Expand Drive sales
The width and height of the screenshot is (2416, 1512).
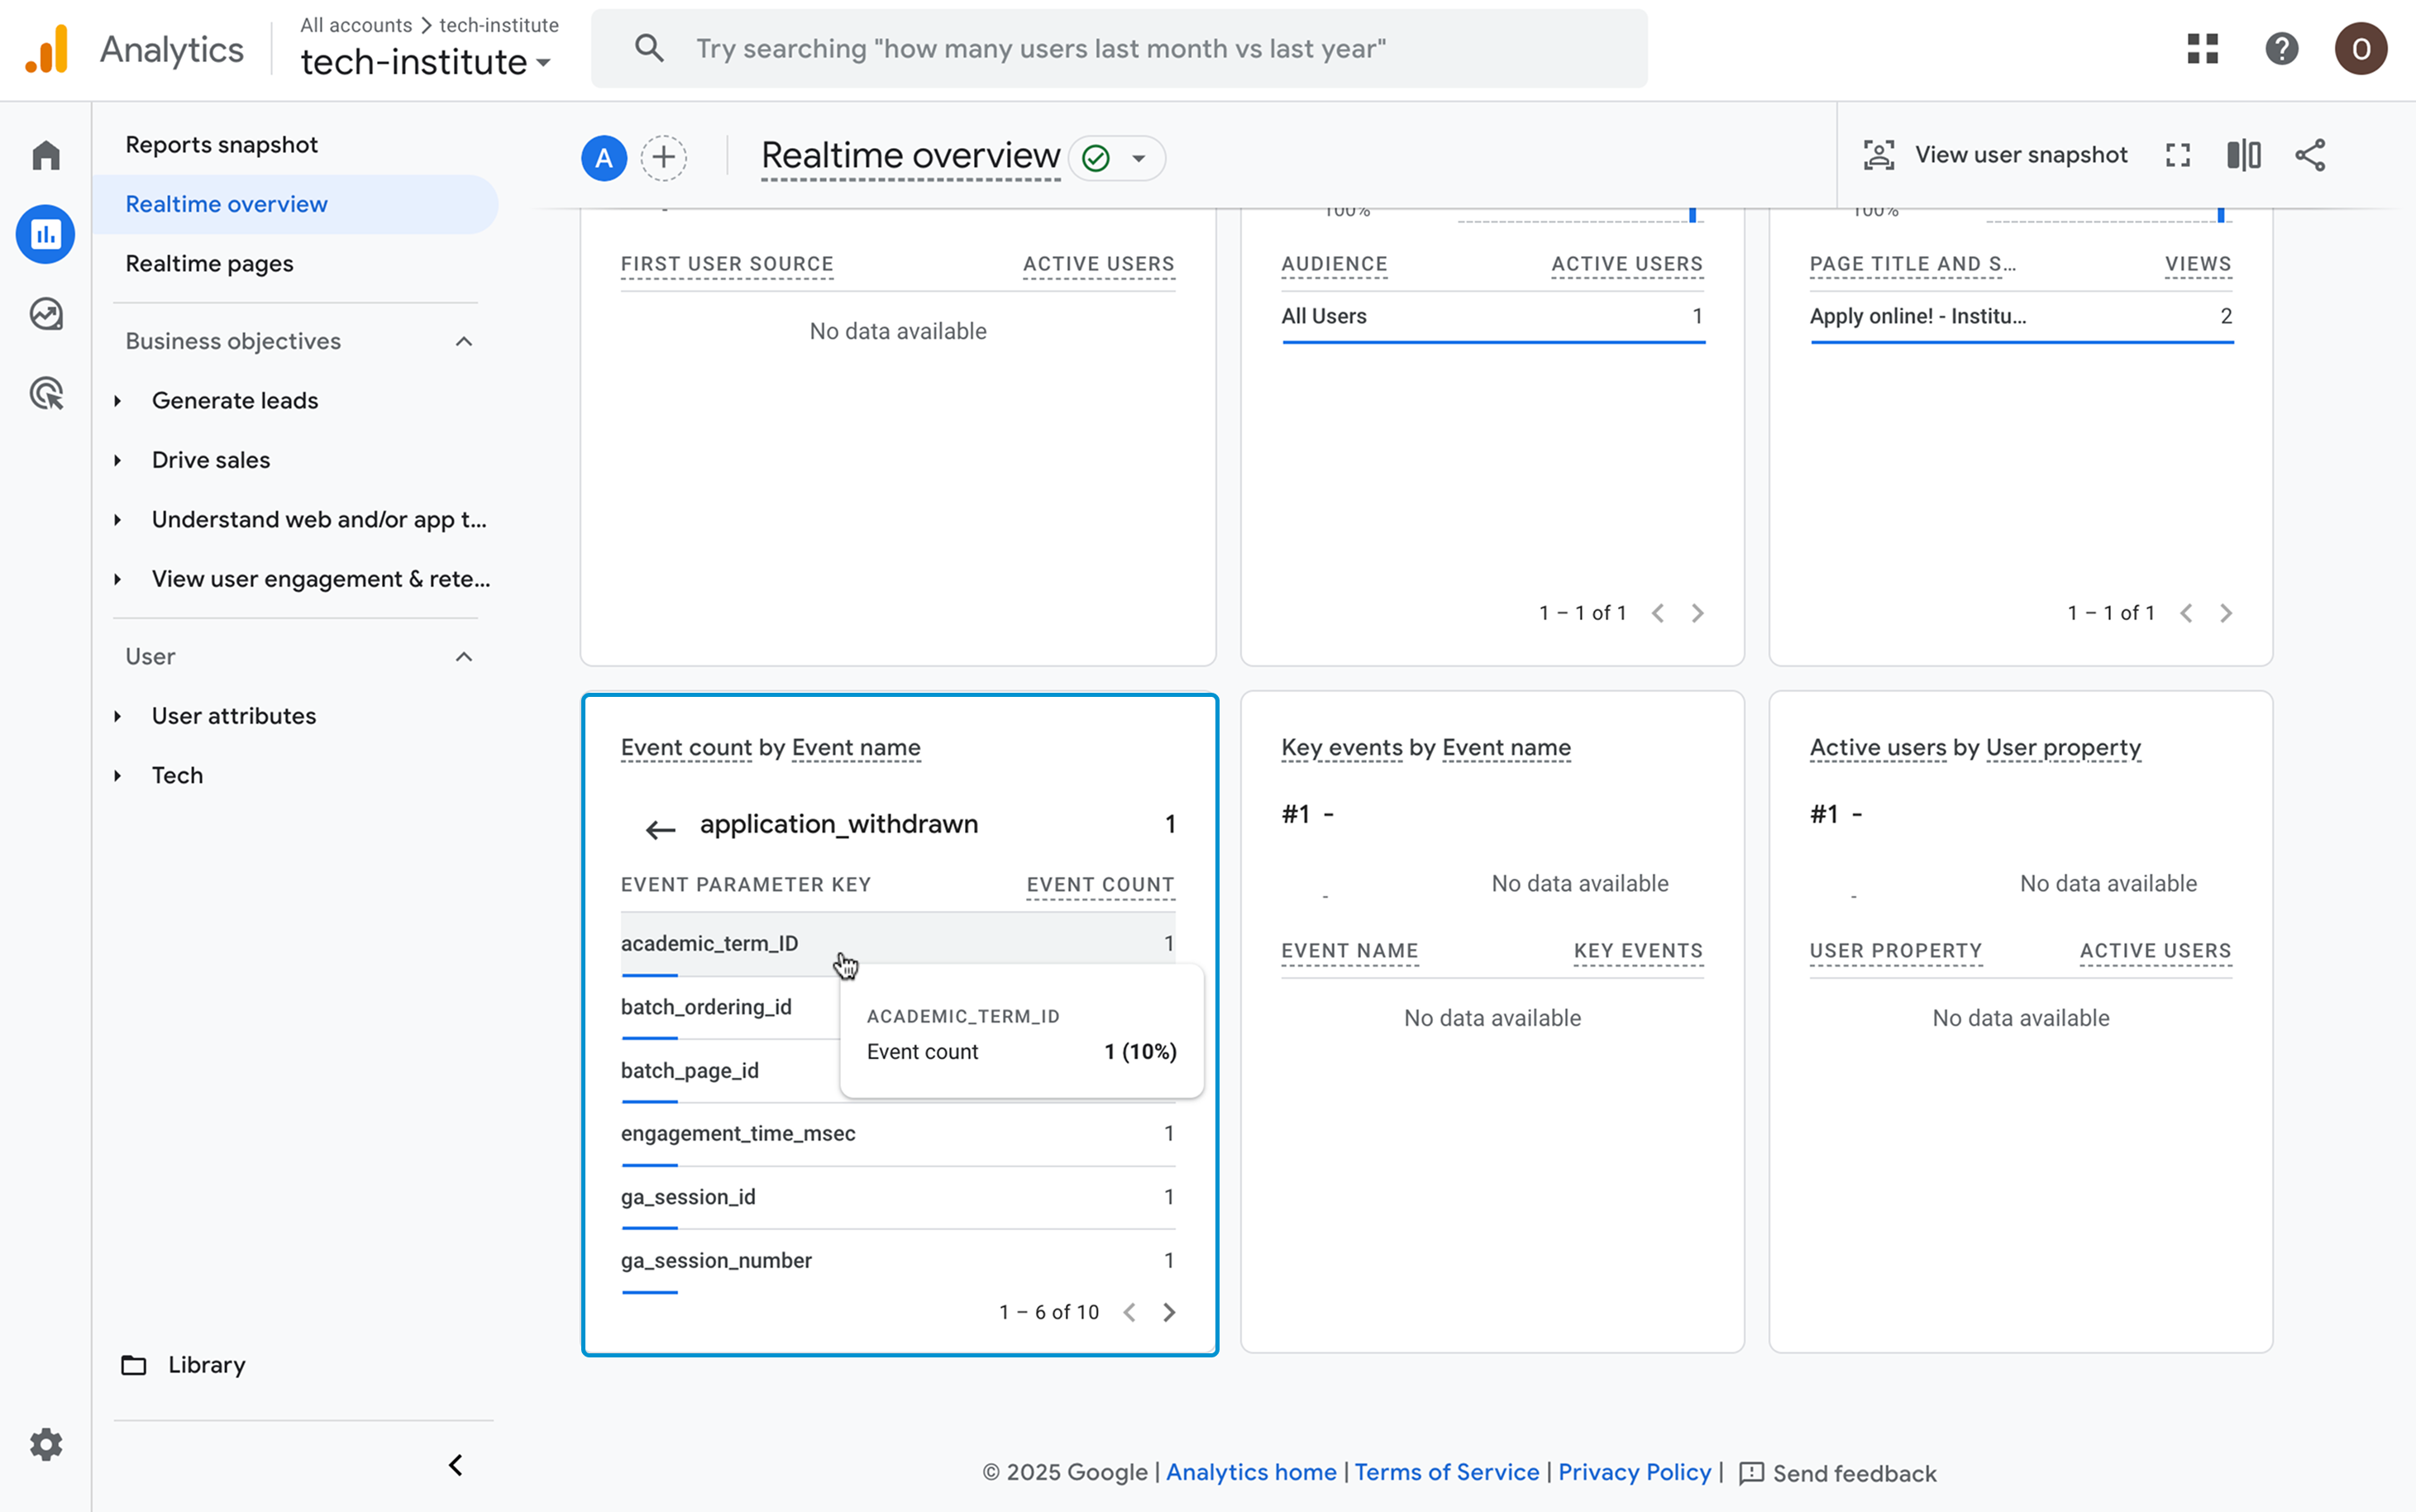[118, 460]
